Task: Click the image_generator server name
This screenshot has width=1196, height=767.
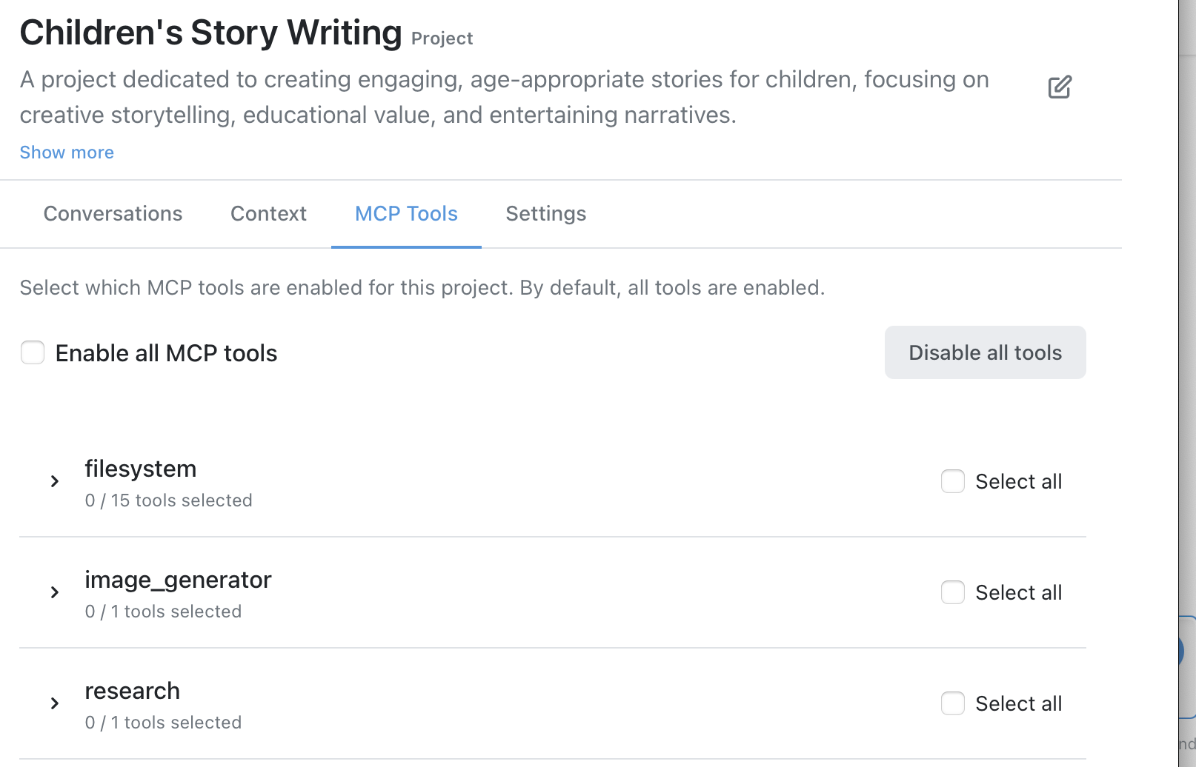Action: pyautogui.click(x=178, y=580)
